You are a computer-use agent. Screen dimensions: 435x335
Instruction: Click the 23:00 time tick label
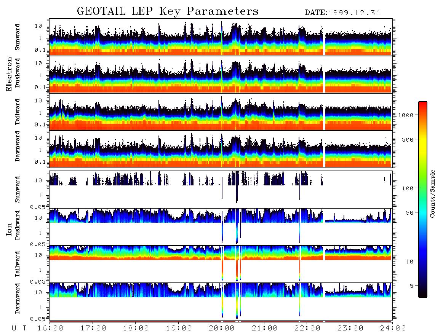(350, 329)
